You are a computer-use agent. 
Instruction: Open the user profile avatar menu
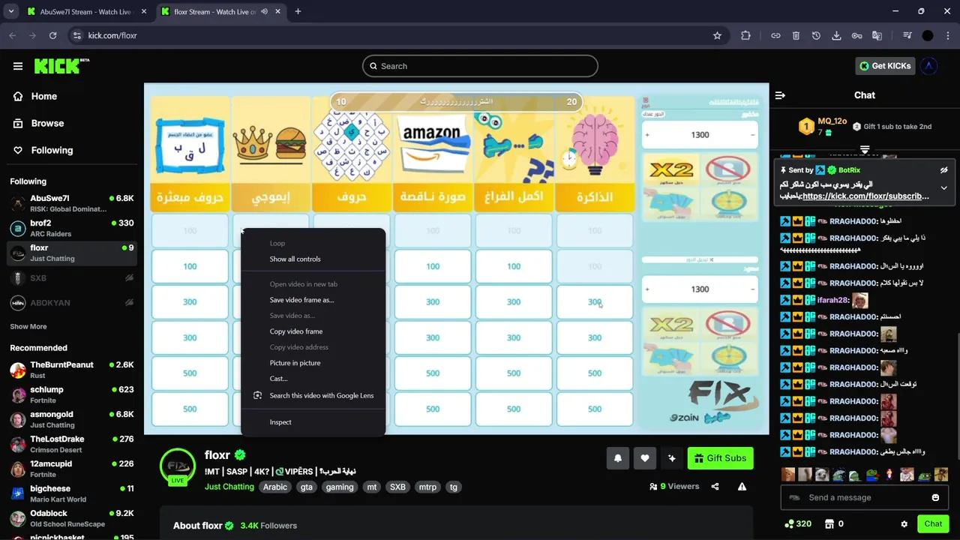pos(929,66)
